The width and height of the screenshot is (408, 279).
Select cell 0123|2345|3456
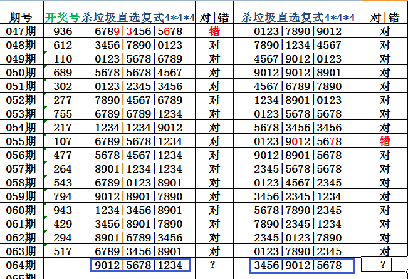tap(139, 86)
